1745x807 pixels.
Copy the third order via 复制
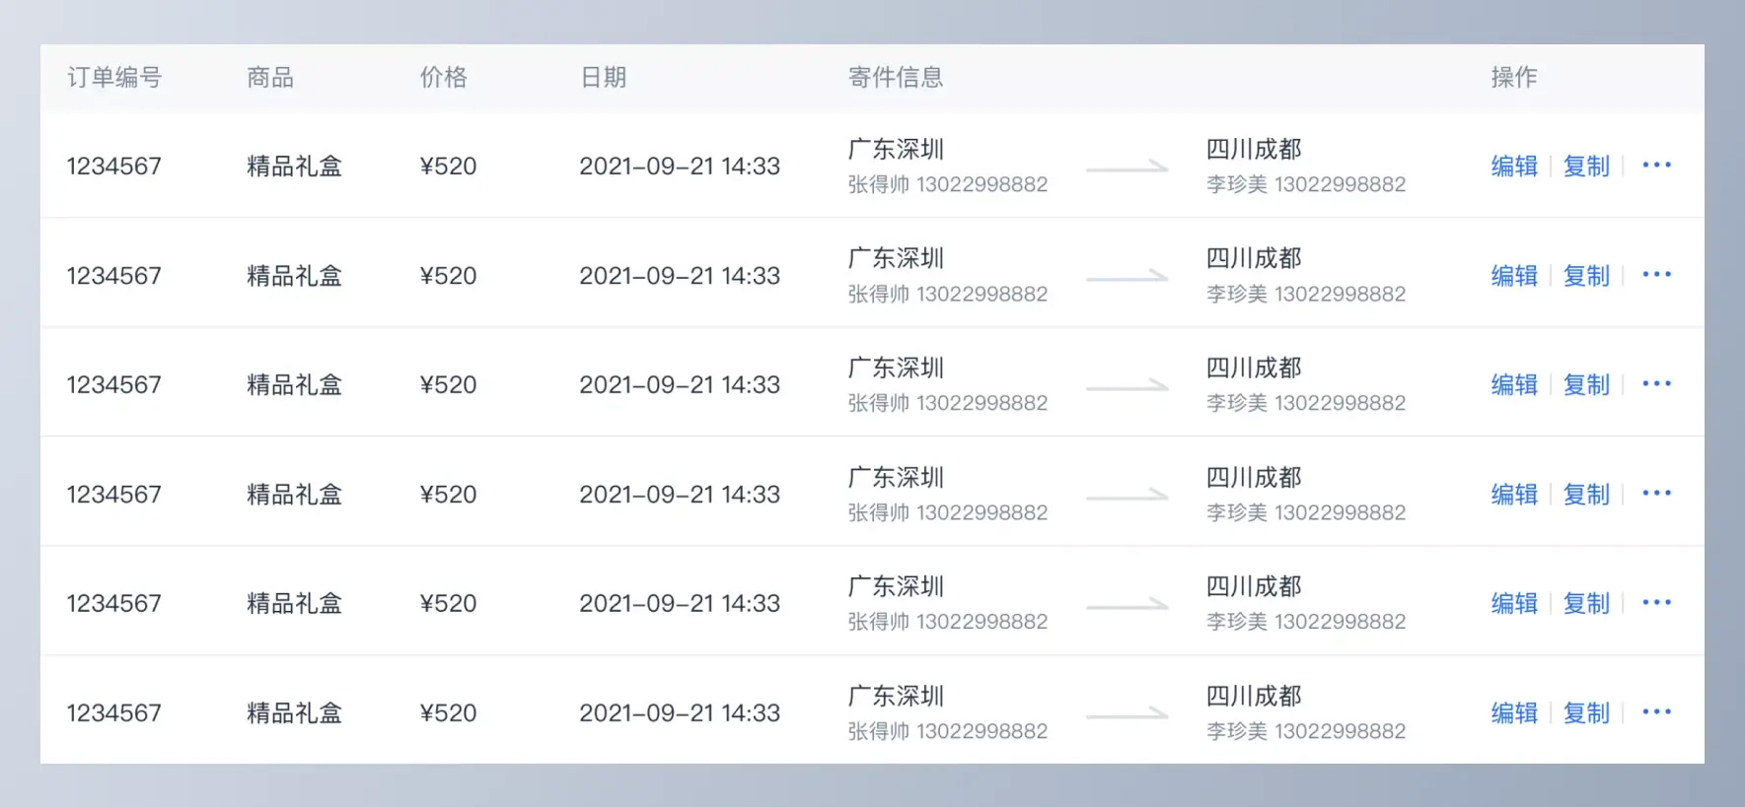click(x=1586, y=384)
